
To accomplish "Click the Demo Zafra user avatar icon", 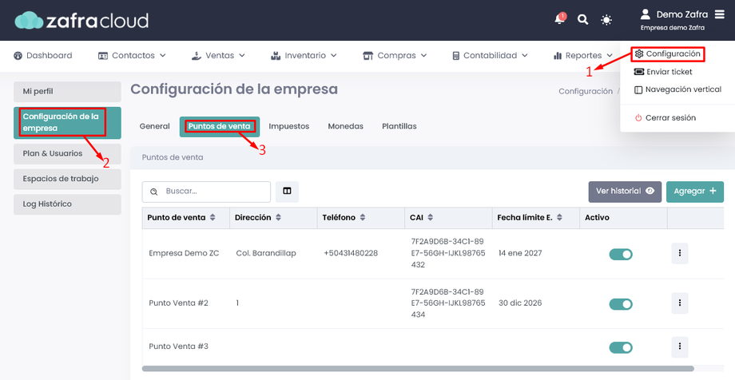I will (x=646, y=14).
